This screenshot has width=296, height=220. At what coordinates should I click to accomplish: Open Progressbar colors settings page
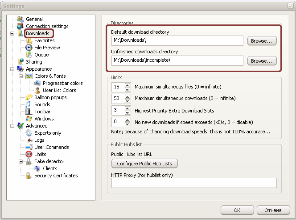(62, 83)
